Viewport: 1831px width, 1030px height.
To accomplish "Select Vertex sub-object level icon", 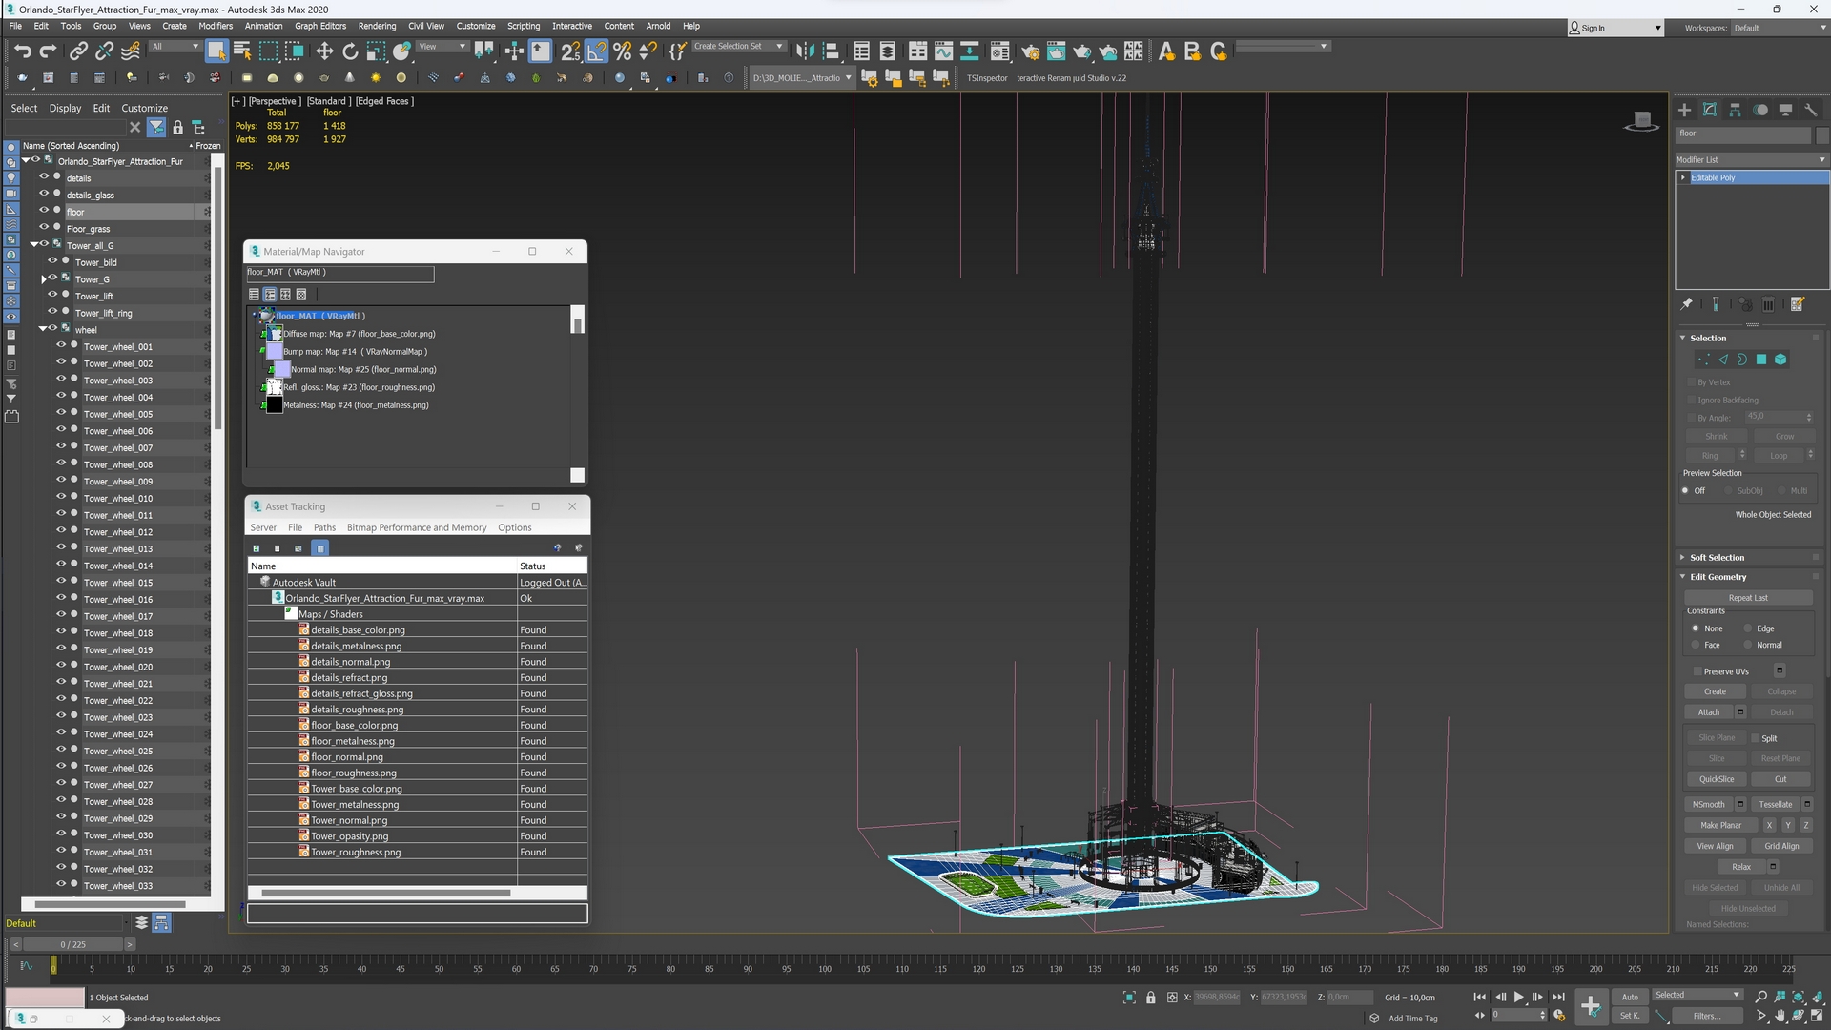I will 1703,360.
